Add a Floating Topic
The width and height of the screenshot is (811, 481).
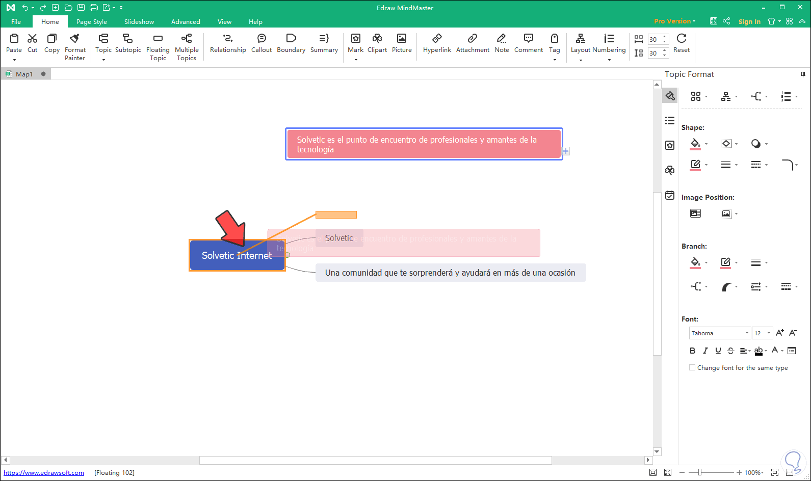point(158,47)
